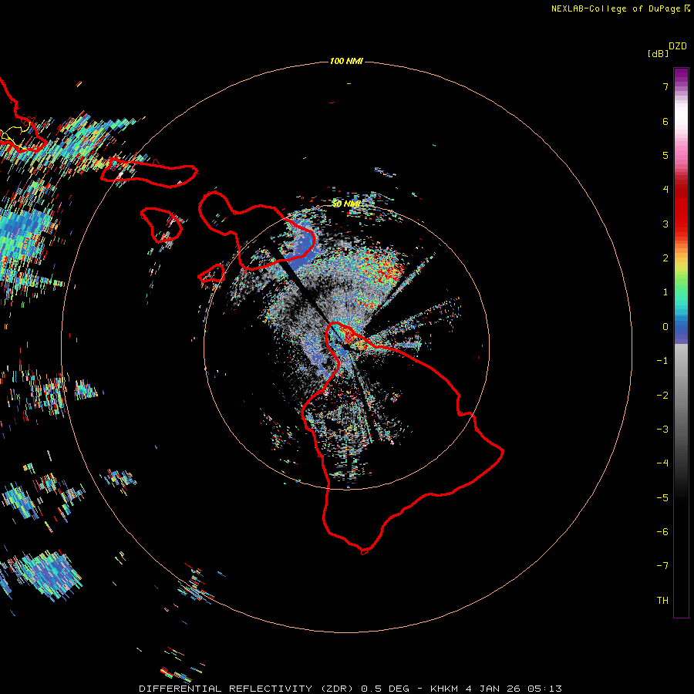The height and width of the screenshot is (694, 694).
Task: Click the -6 value on the color scale
Action: [x=662, y=532]
